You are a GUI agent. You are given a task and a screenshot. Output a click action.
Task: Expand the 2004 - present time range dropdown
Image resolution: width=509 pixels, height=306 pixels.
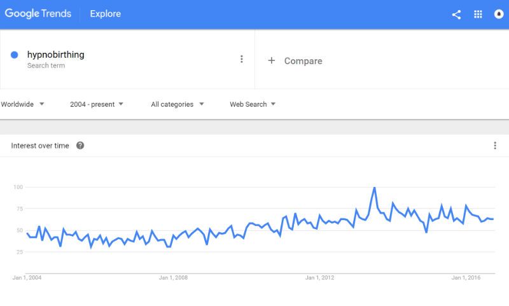tap(97, 104)
